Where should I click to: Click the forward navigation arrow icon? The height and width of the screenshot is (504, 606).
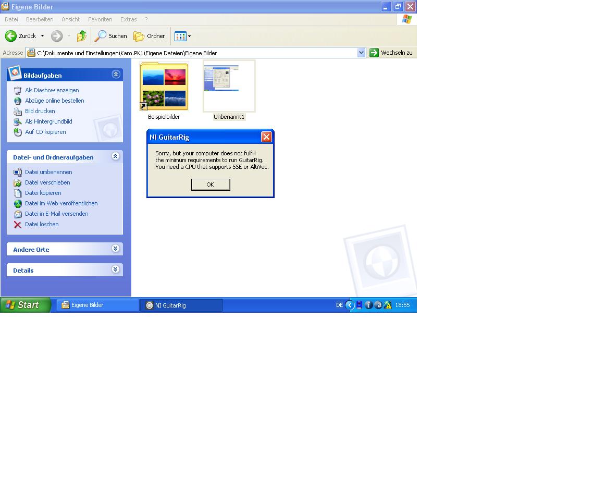(57, 36)
